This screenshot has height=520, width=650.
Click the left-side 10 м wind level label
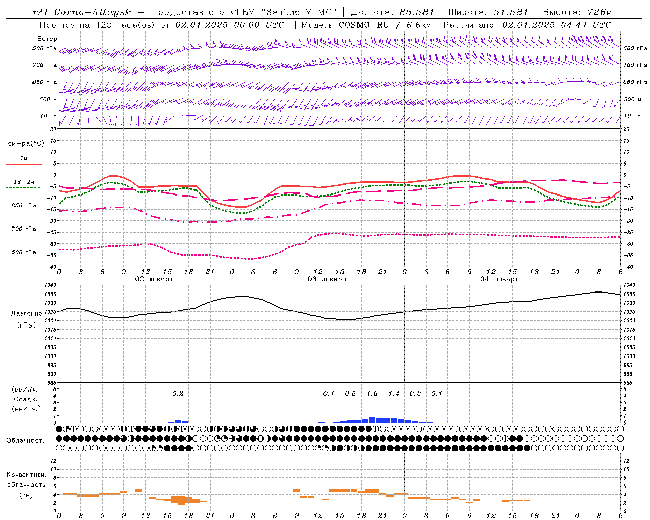pyautogui.click(x=49, y=116)
